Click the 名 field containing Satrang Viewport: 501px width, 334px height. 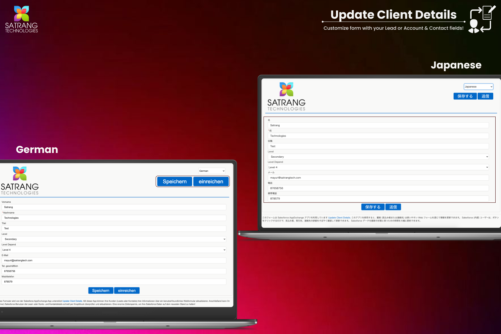pyautogui.click(x=378, y=125)
